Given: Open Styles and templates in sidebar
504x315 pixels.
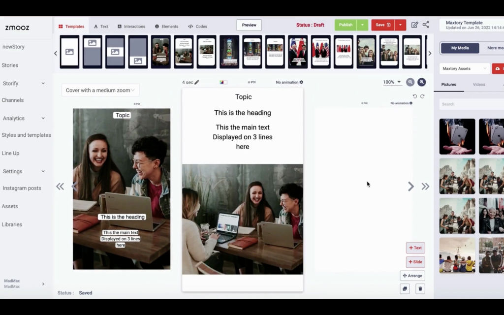Looking at the screenshot, I should [26, 135].
